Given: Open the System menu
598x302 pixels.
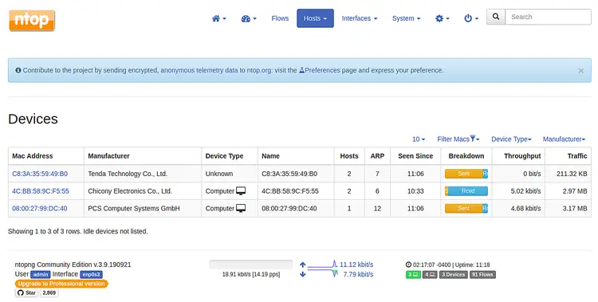Looking at the screenshot, I should click(406, 18).
